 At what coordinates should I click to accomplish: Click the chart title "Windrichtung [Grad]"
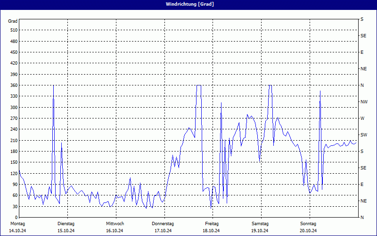(x=190, y=4)
